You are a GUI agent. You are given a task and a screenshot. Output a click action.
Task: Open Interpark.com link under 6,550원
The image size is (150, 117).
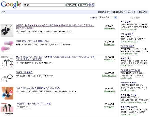coord(109,91)
